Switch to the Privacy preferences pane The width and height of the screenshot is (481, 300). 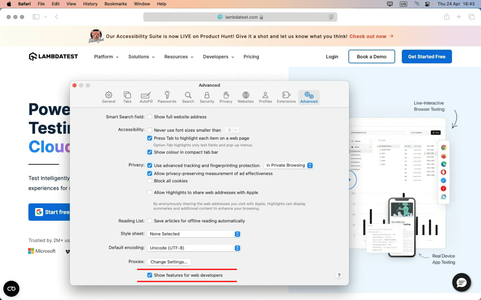click(x=225, y=97)
